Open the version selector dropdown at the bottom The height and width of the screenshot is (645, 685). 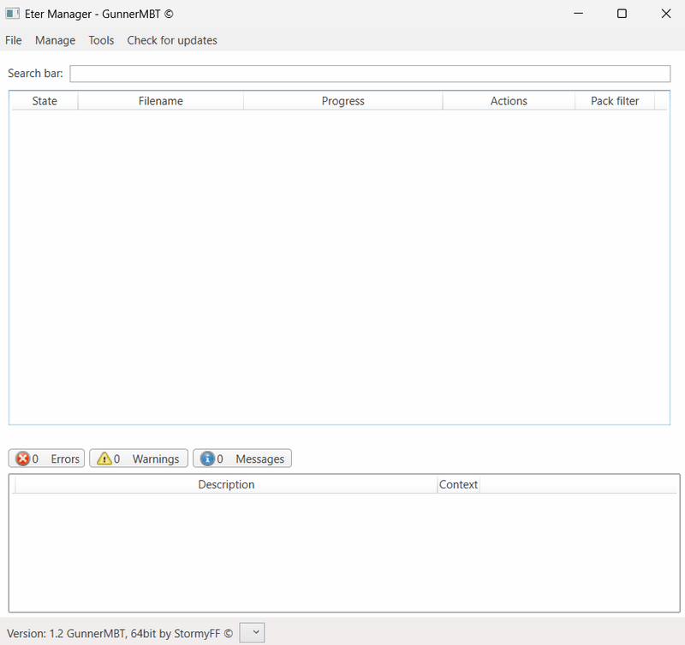(x=252, y=632)
